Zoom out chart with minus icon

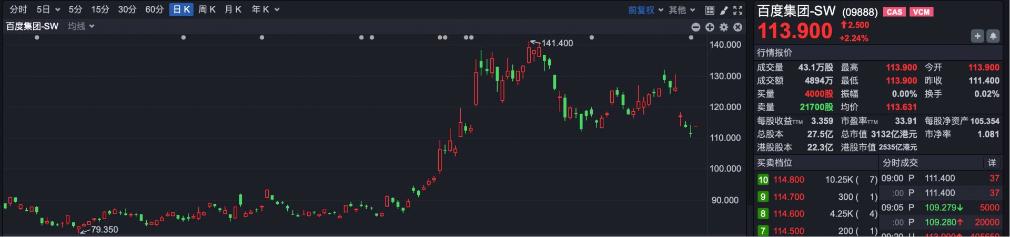[695, 27]
